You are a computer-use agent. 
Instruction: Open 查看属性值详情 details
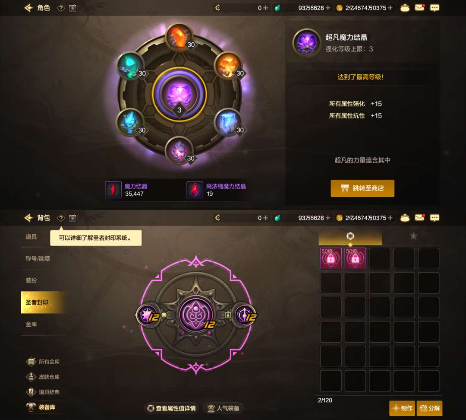172,408
